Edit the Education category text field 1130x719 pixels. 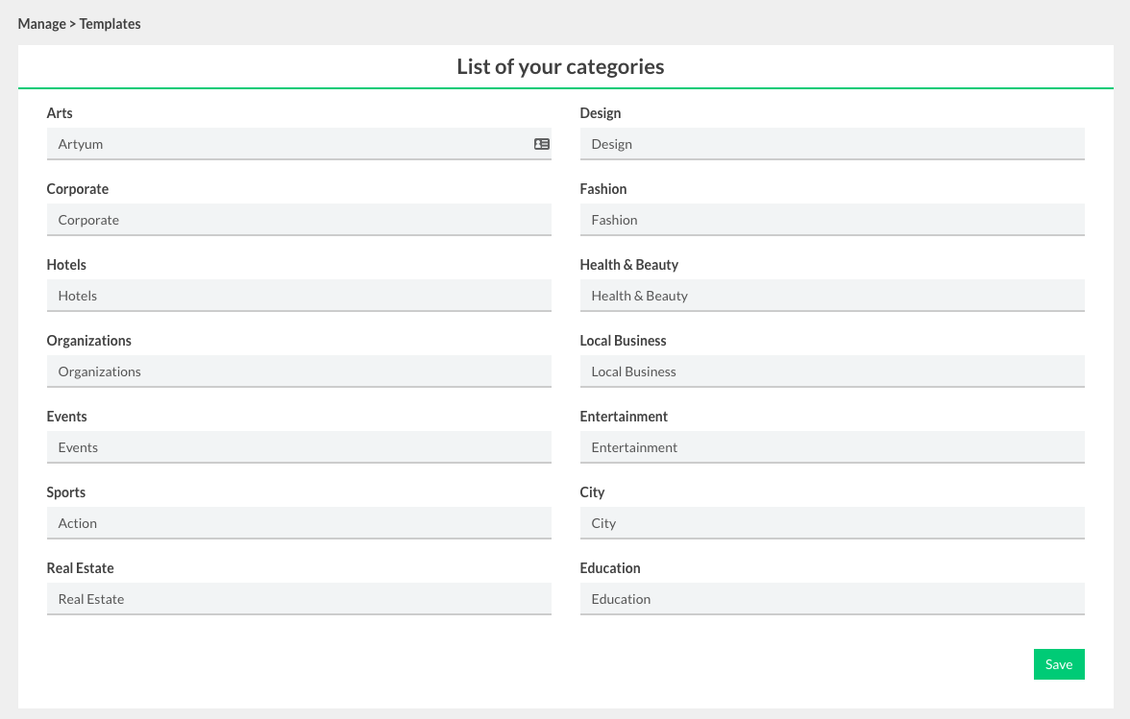click(831, 599)
